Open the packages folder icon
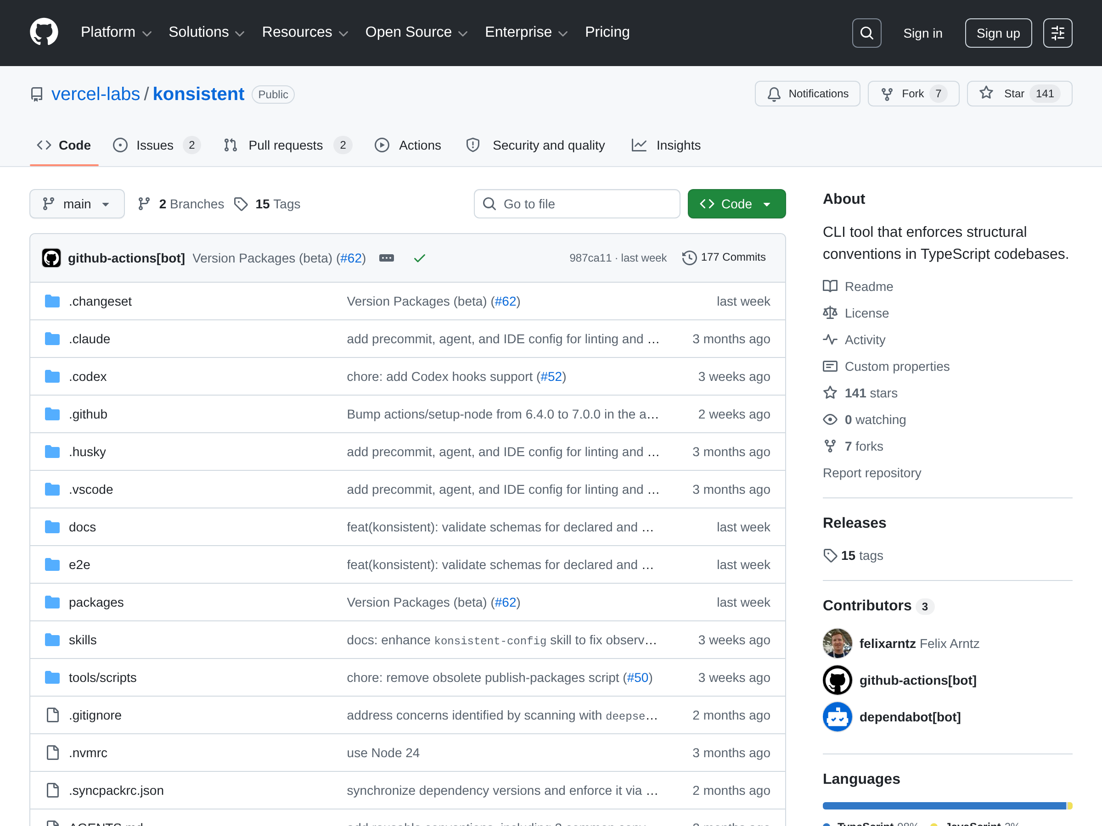The height and width of the screenshot is (826, 1102). click(52, 603)
